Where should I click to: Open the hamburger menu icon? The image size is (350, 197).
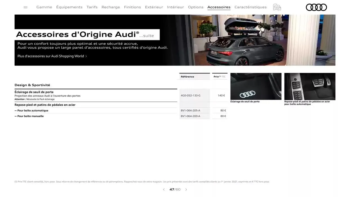pyautogui.click(x=26, y=7)
